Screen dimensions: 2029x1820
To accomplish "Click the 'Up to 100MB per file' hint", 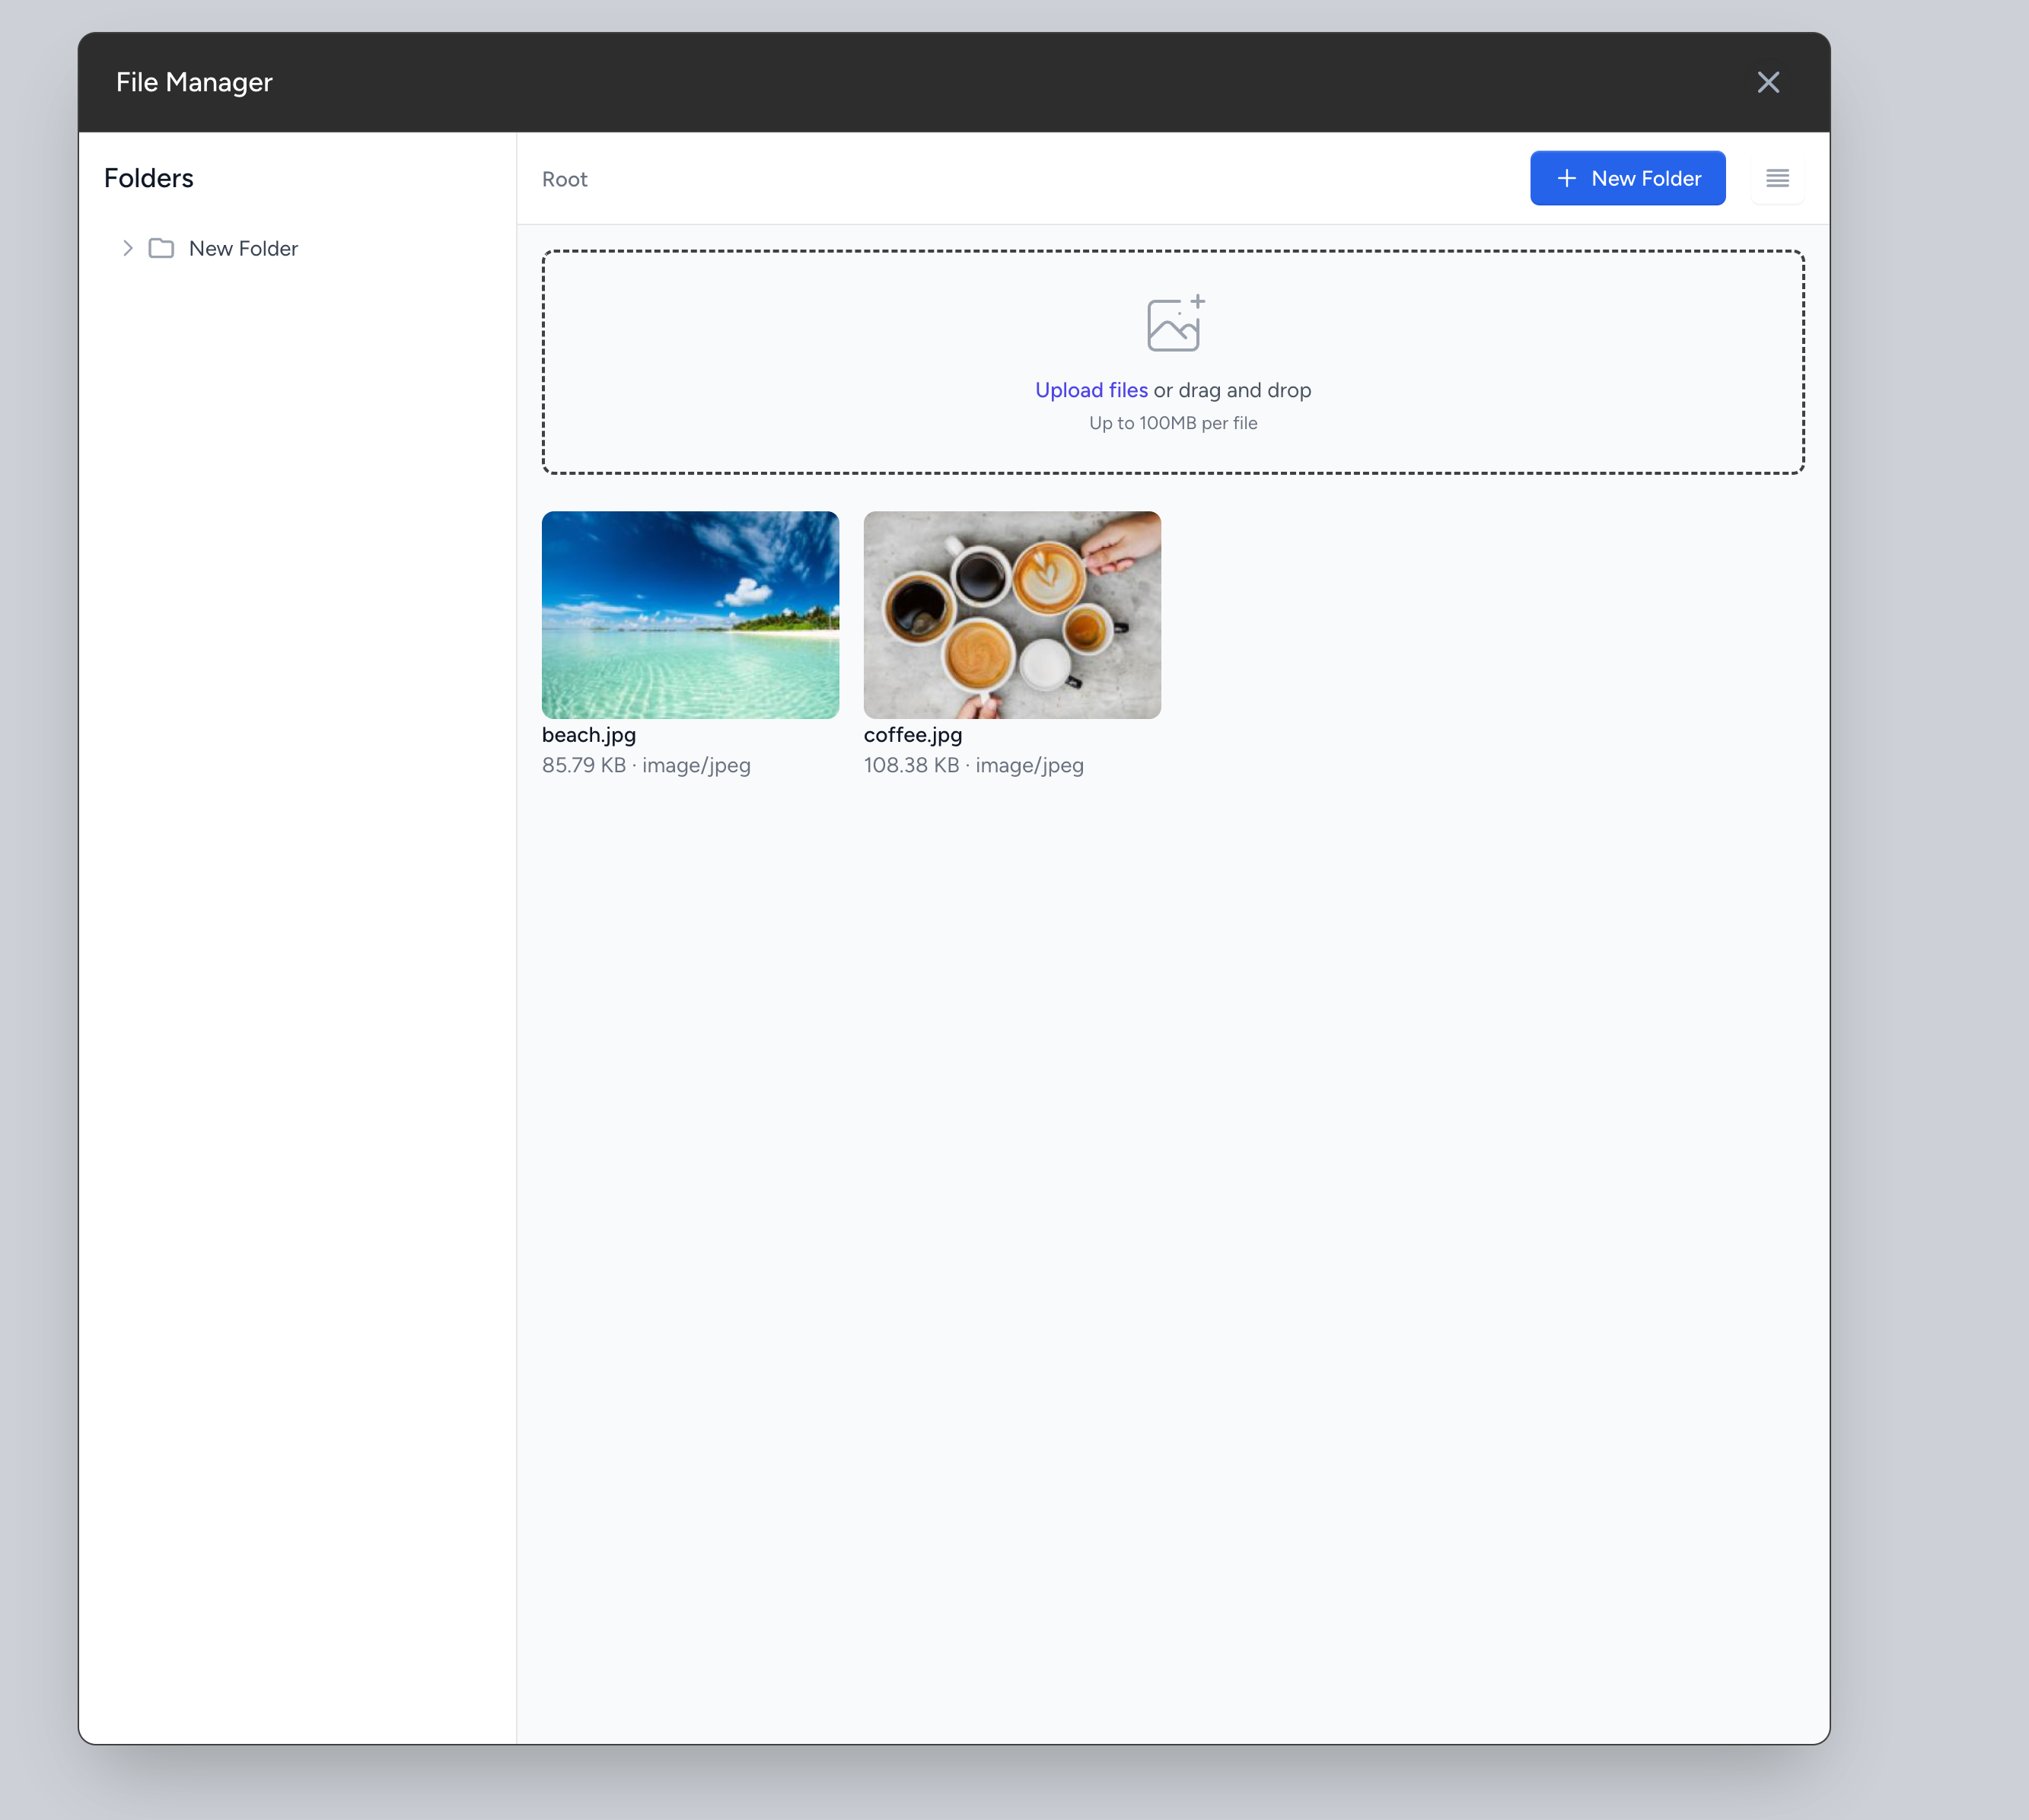I will [1173, 423].
